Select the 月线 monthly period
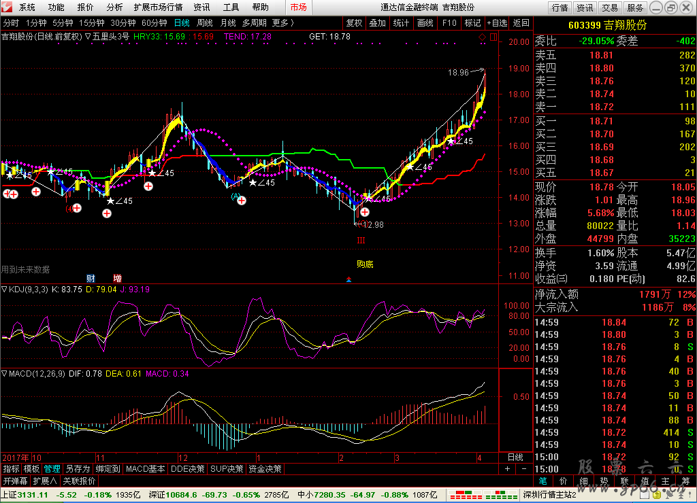This screenshot has height=503, width=697. click(x=228, y=23)
